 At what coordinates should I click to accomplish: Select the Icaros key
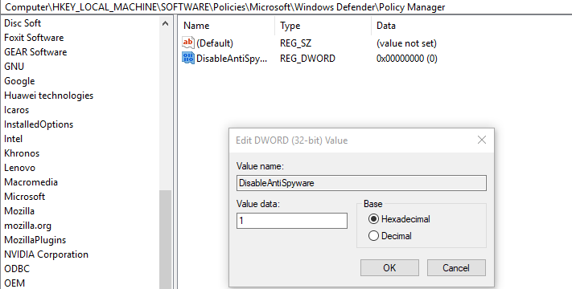(x=16, y=109)
